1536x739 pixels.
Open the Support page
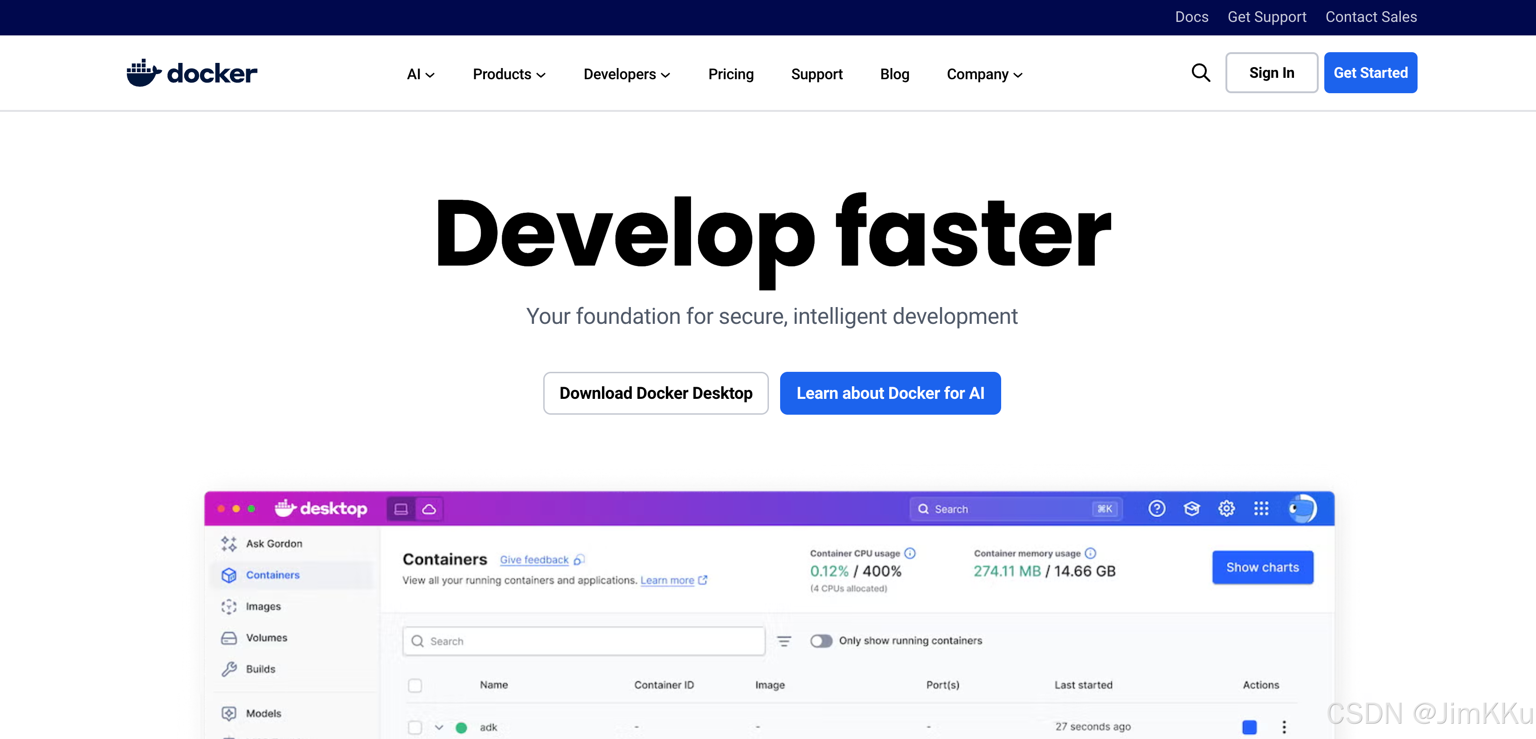click(817, 74)
